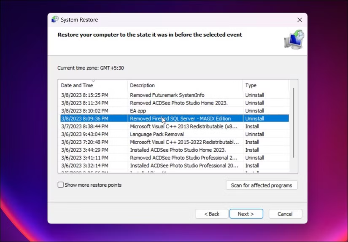Click date 3/8/2023 8:15:25 PM cell
This screenshot has width=348, height=242.
tap(85, 95)
